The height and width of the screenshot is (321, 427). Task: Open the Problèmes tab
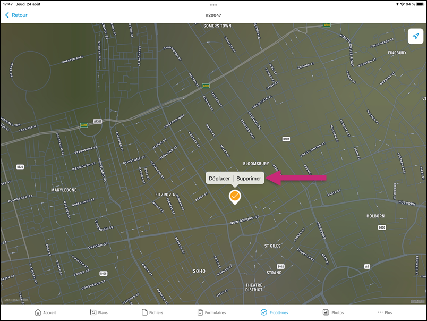tap(274, 312)
